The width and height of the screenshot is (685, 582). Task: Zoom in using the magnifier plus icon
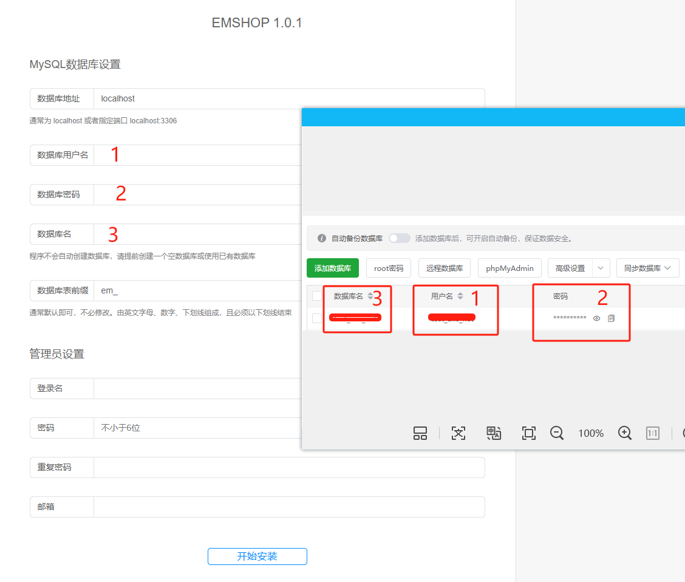point(625,433)
